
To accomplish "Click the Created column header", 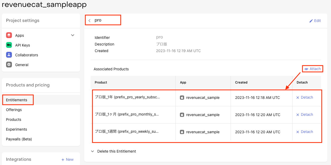I will point(241,82).
